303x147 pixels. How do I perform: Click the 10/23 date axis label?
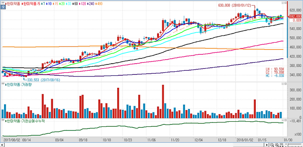pos(128,140)
